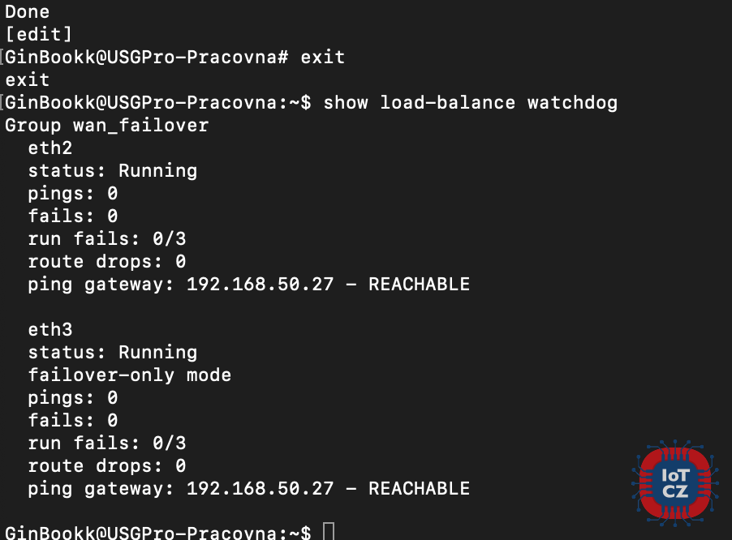Click the REACHABLE text under eth3

(420, 489)
